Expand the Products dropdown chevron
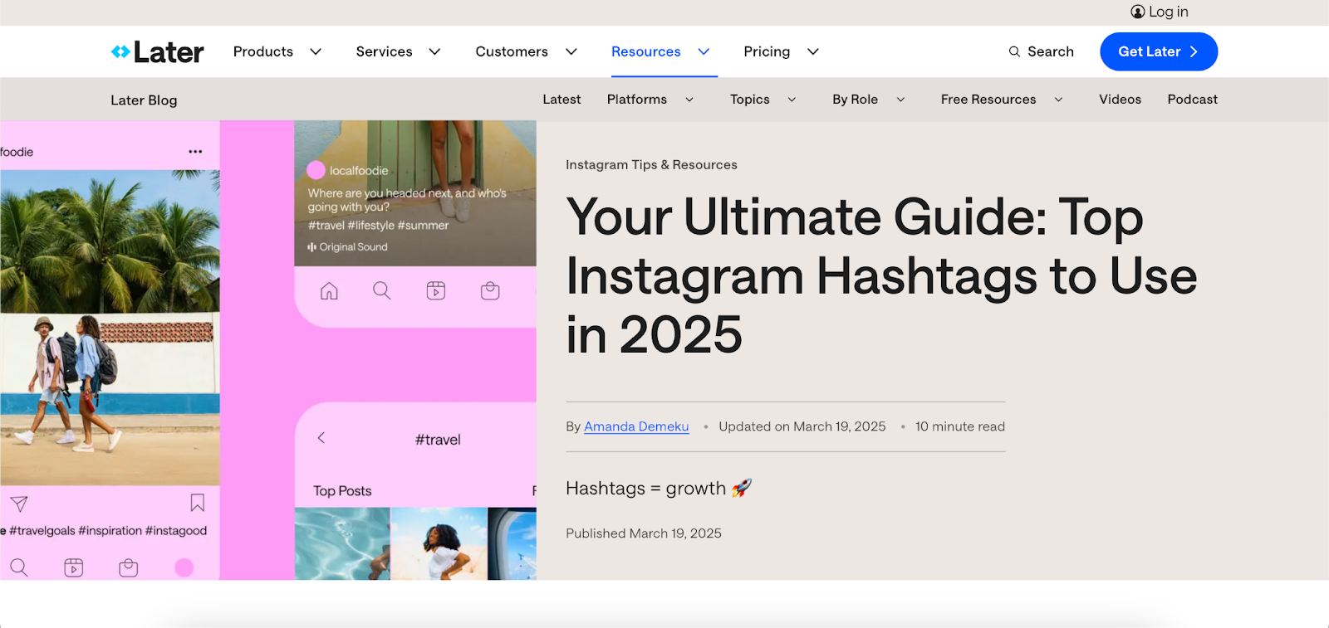 pyautogui.click(x=316, y=51)
